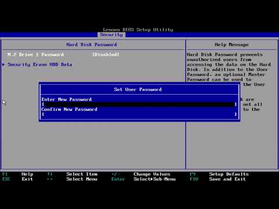Click the Enter Select Sub-Menu hint

144,179
